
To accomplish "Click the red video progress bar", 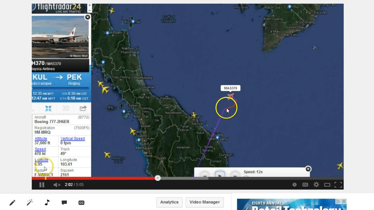I will [95, 178].
